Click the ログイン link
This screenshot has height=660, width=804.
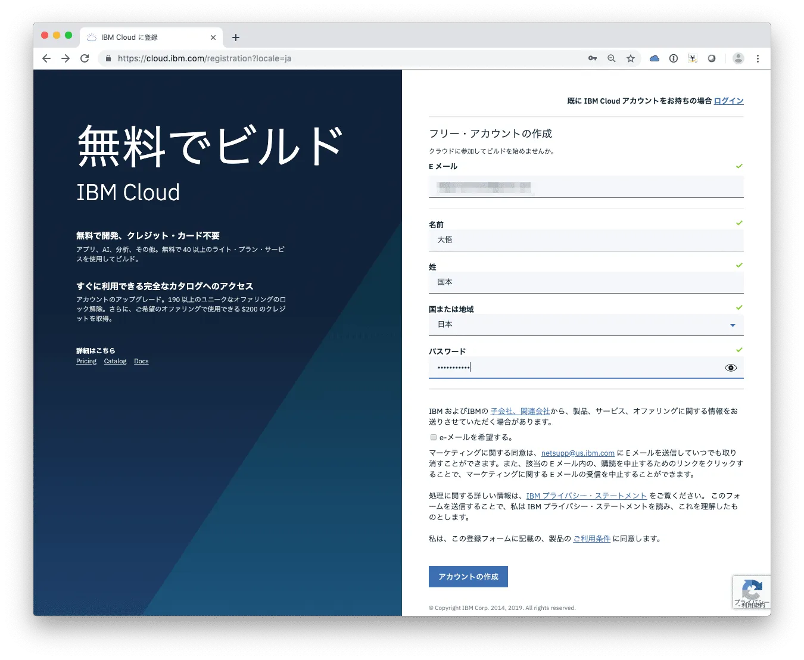729,101
